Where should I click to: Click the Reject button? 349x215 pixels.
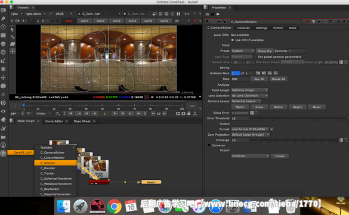pyautogui.click(x=297, y=107)
